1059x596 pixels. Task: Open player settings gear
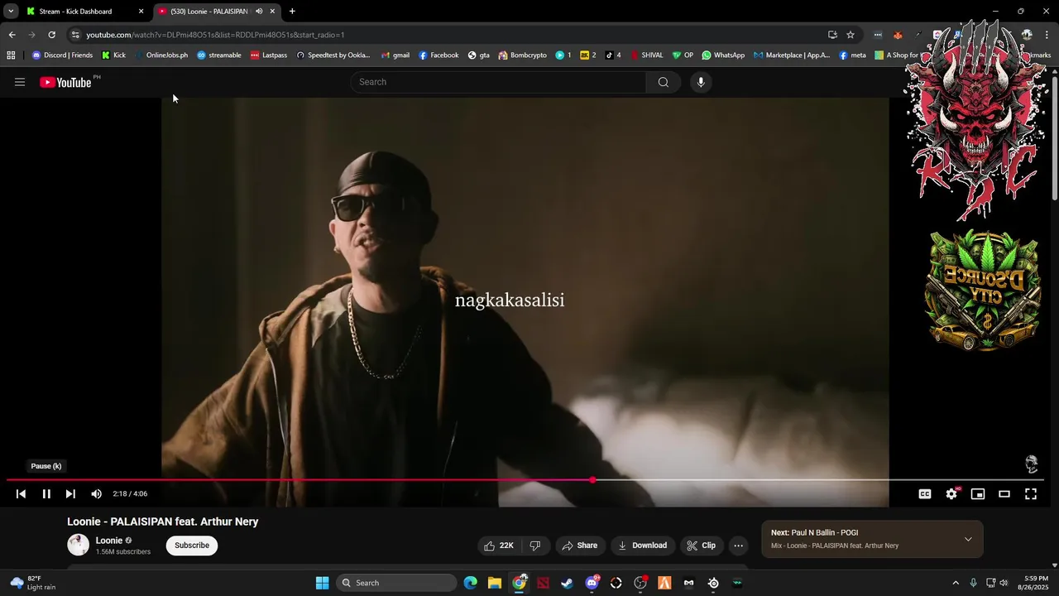pyautogui.click(x=951, y=494)
